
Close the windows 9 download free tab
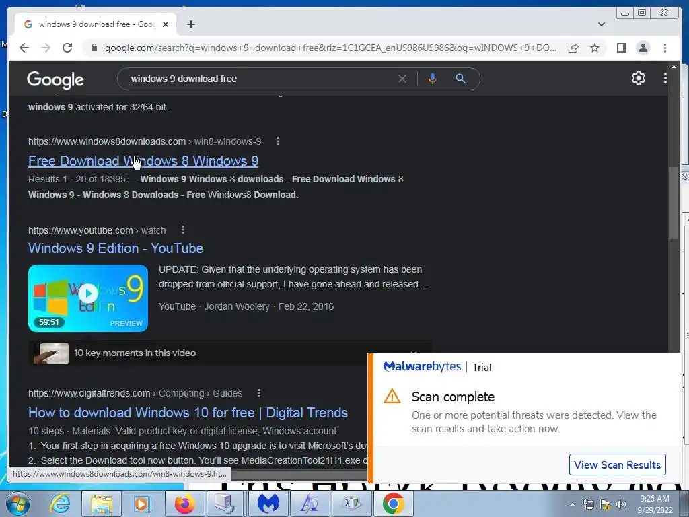(x=166, y=24)
